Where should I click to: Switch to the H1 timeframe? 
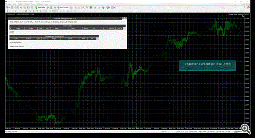point(61,11)
